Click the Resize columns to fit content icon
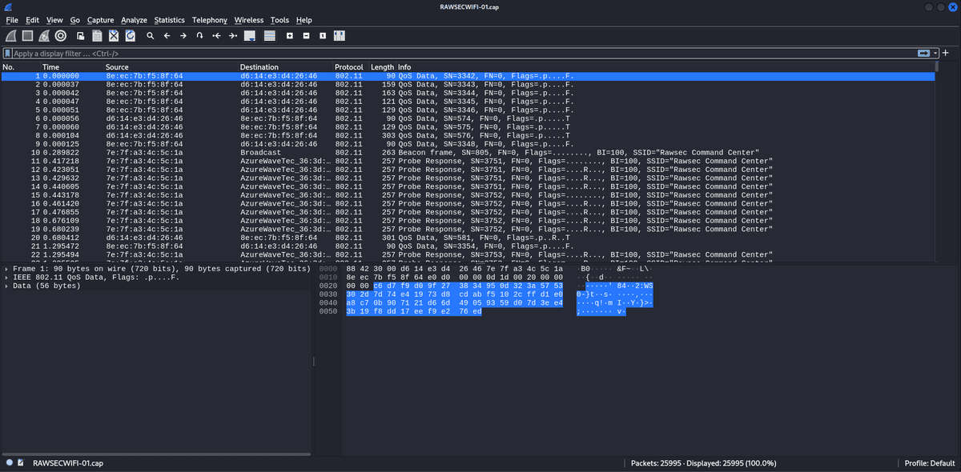This screenshot has height=472, width=961. point(339,36)
